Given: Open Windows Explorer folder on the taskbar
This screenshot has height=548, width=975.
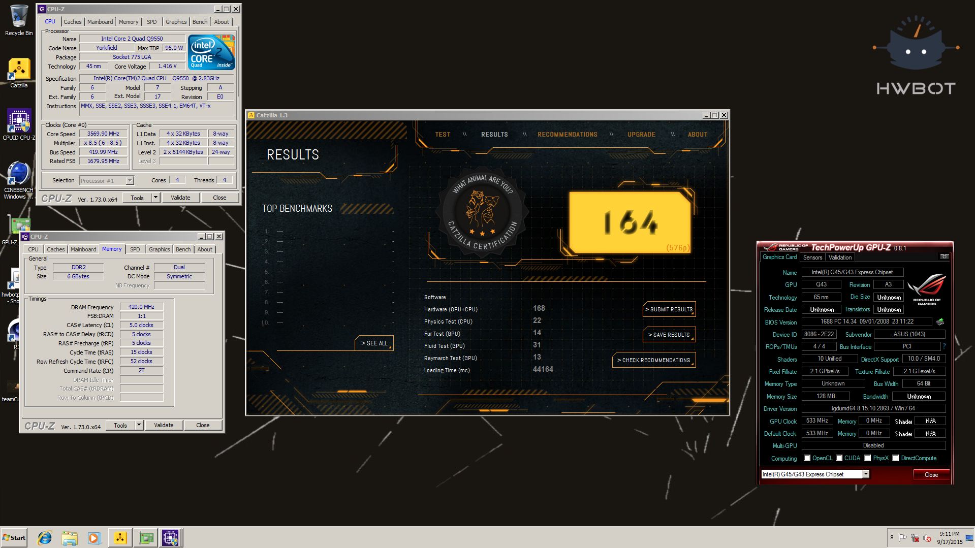Looking at the screenshot, I should click(70, 538).
